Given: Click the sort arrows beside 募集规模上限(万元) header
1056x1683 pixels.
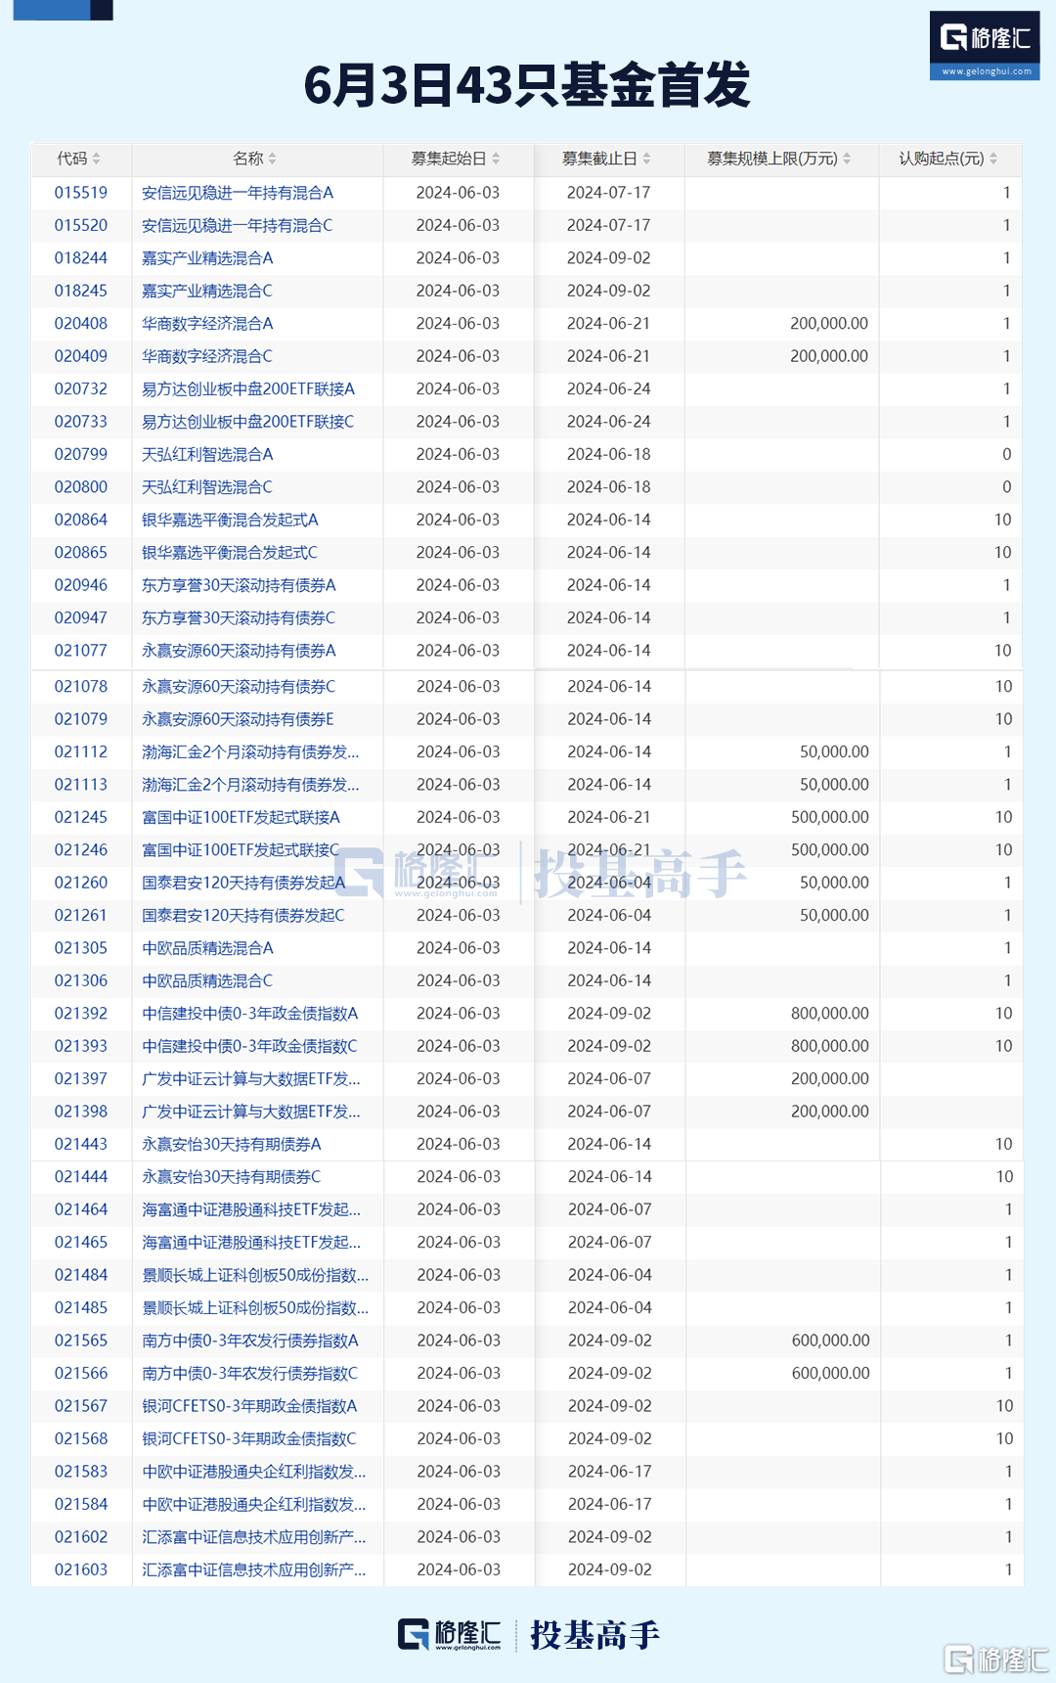Looking at the screenshot, I should [x=847, y=159].
